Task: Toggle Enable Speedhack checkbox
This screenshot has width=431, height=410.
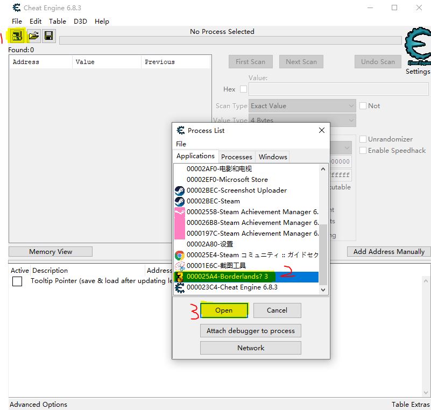Action: 363,150
